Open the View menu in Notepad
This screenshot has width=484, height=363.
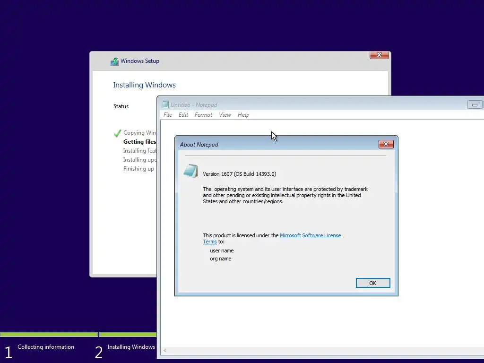tap(225, 115)
